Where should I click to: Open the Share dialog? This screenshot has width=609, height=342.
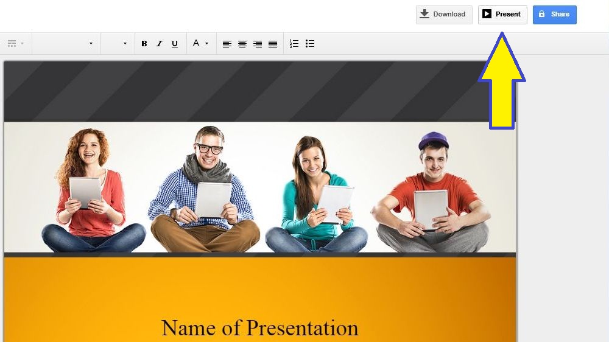554,15
